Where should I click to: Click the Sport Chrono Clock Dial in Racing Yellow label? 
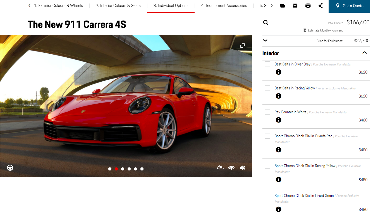pyautogui.click(x=305, y=166)
